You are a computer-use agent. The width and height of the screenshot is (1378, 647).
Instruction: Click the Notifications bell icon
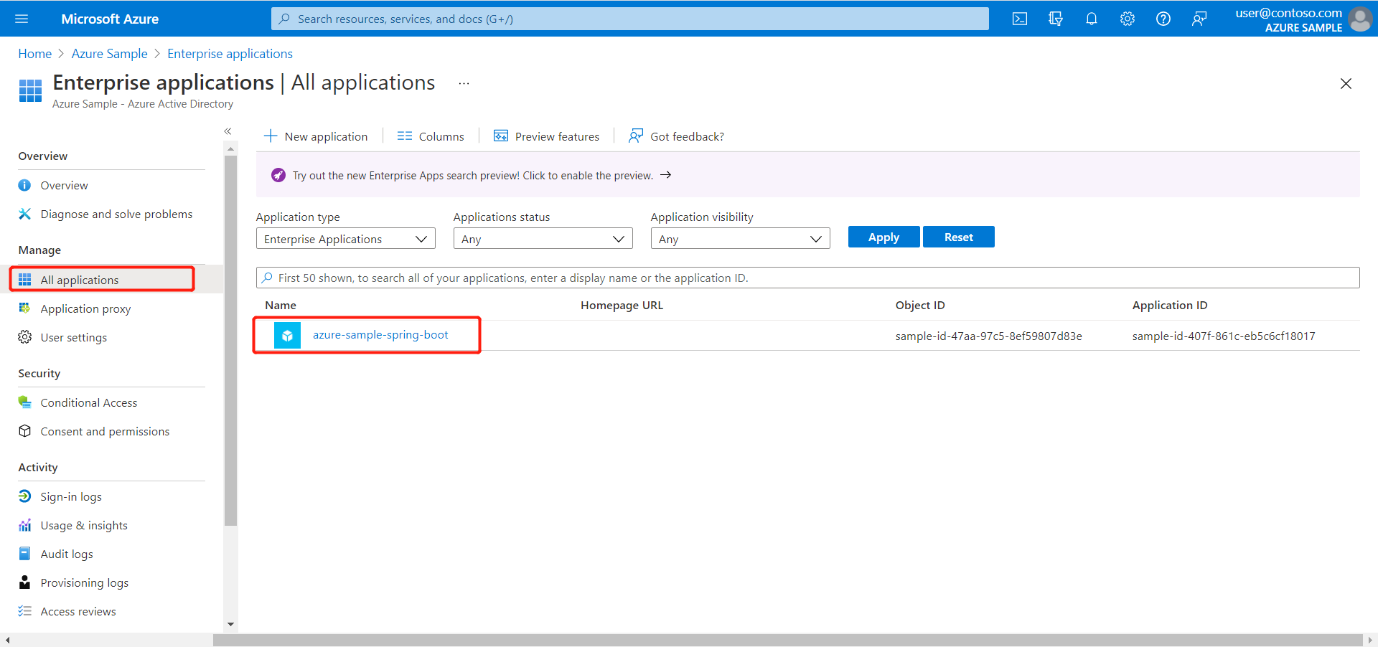(1091, 19)
